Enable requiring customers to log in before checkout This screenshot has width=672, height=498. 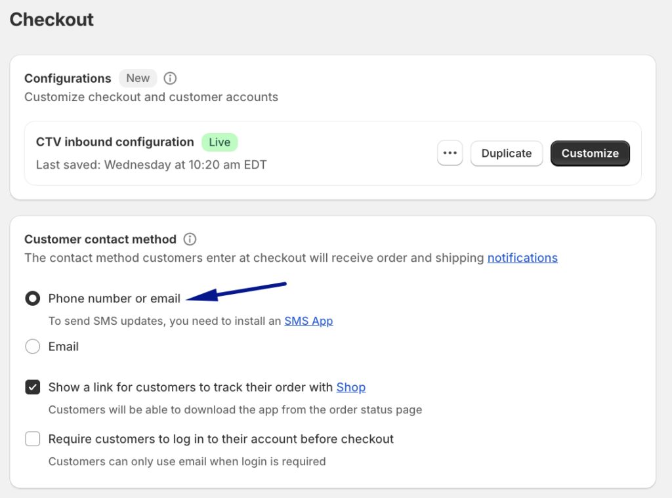pyautogui.click(x=32, y=438)
